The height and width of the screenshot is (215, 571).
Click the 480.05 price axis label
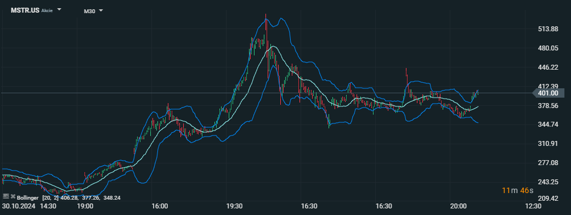point(548,48)
